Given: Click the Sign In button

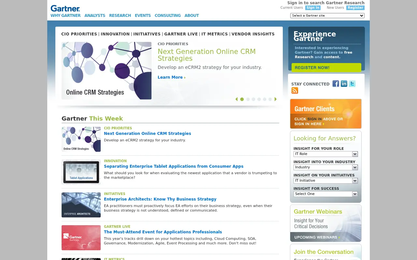Looking at the screenshot, I should [x=313, y=8].
